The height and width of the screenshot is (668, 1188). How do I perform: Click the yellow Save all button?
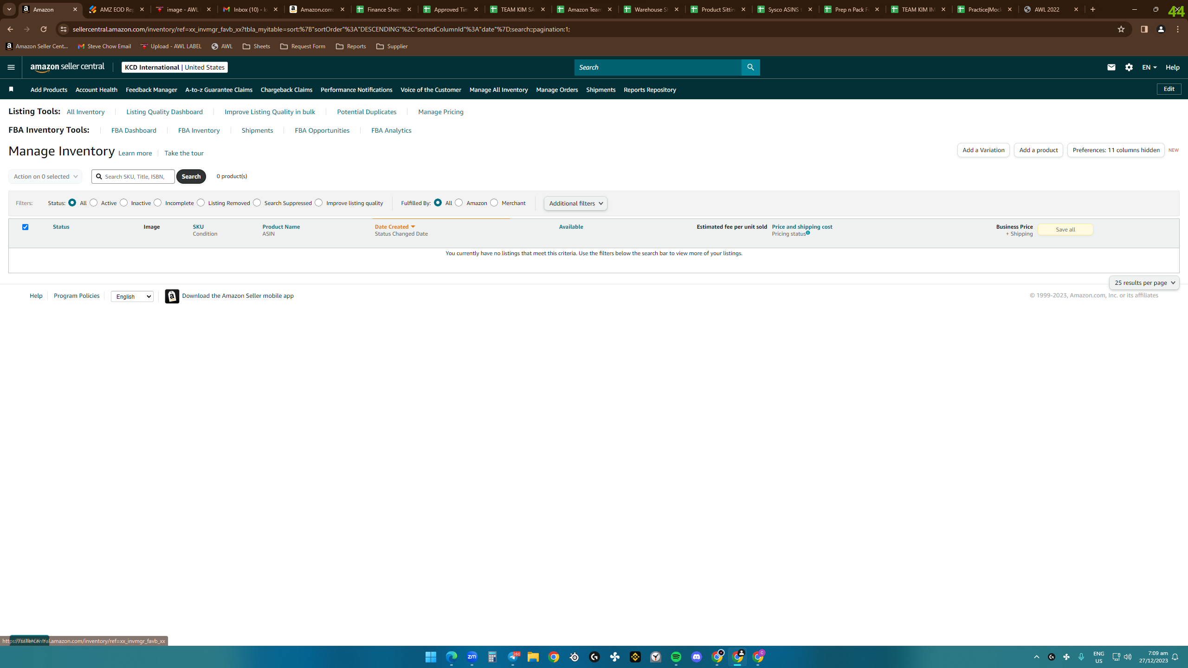coord(1065,229)
